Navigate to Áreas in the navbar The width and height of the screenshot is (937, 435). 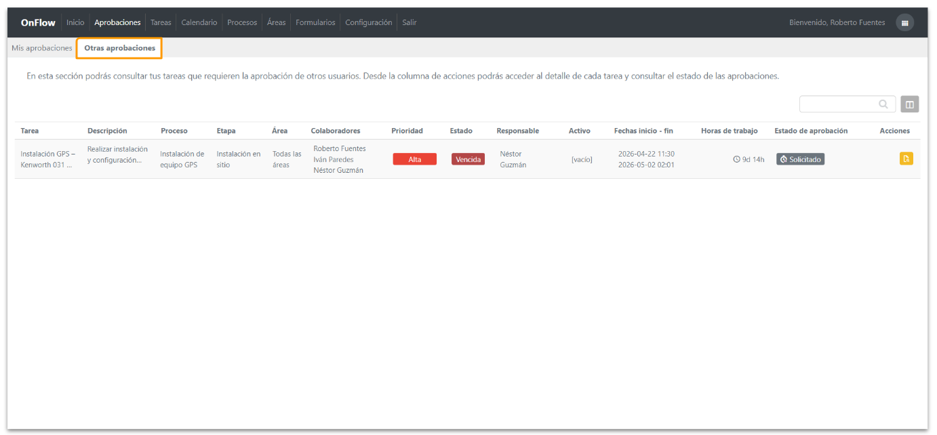pos(276,22)
